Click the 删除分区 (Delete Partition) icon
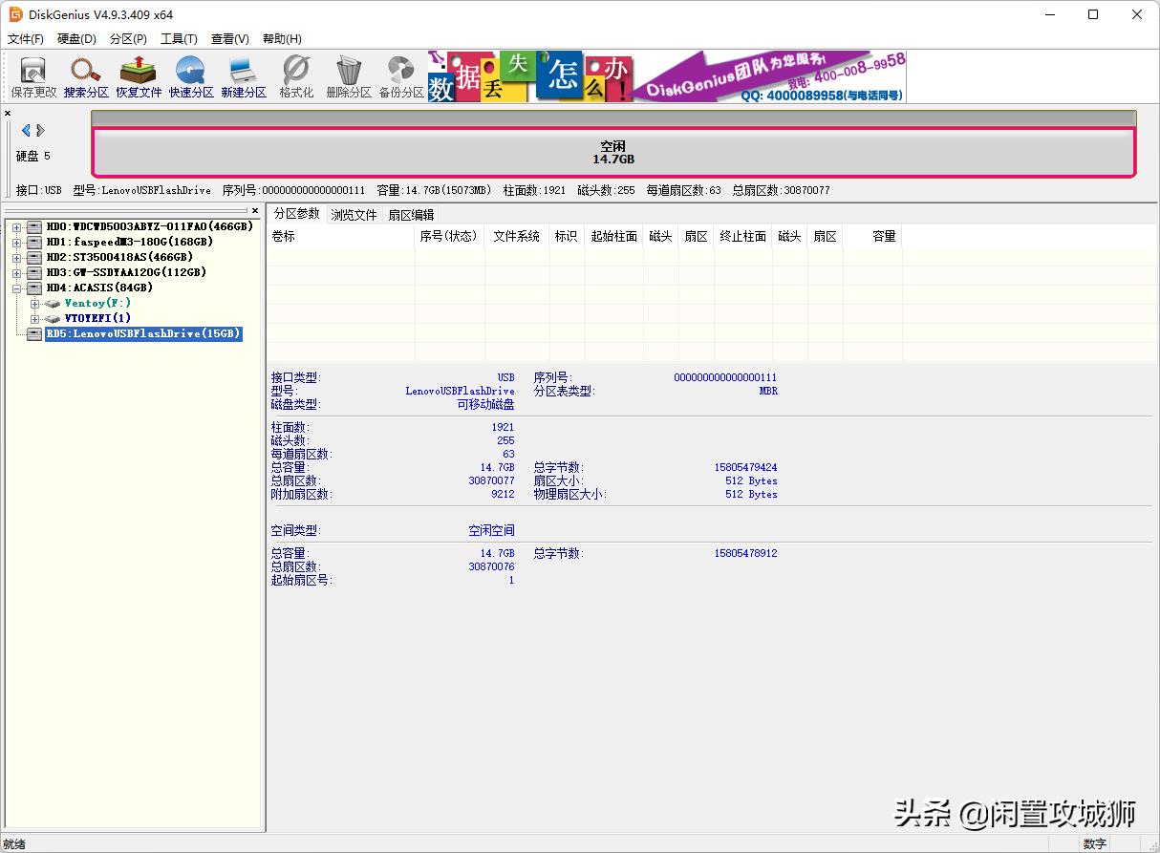1160x853 pixels. click(349, 76)
